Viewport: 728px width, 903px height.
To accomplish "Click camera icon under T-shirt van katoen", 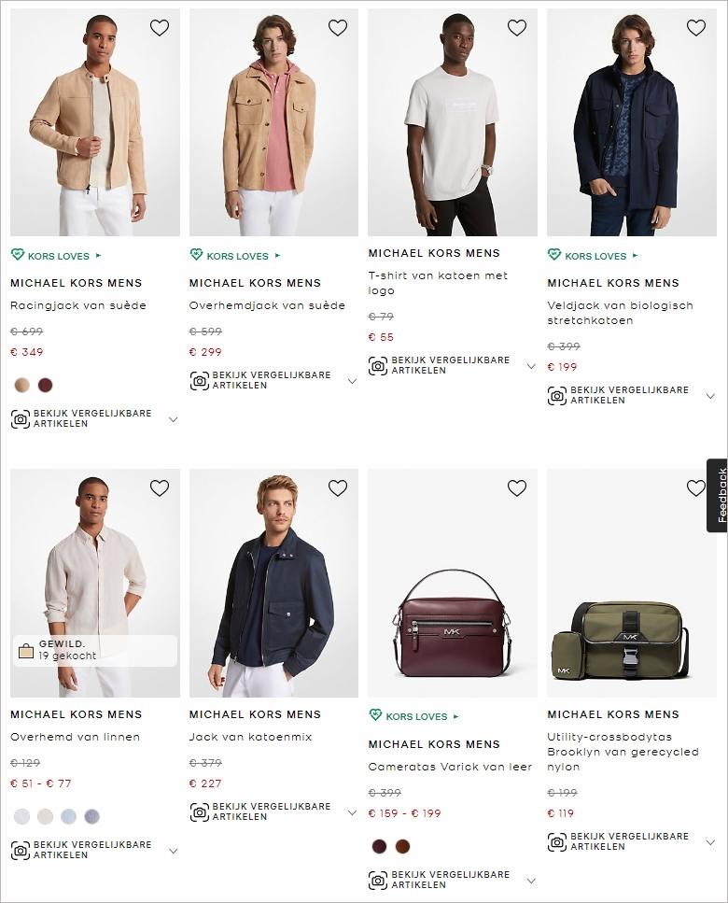I will [378, 365].
